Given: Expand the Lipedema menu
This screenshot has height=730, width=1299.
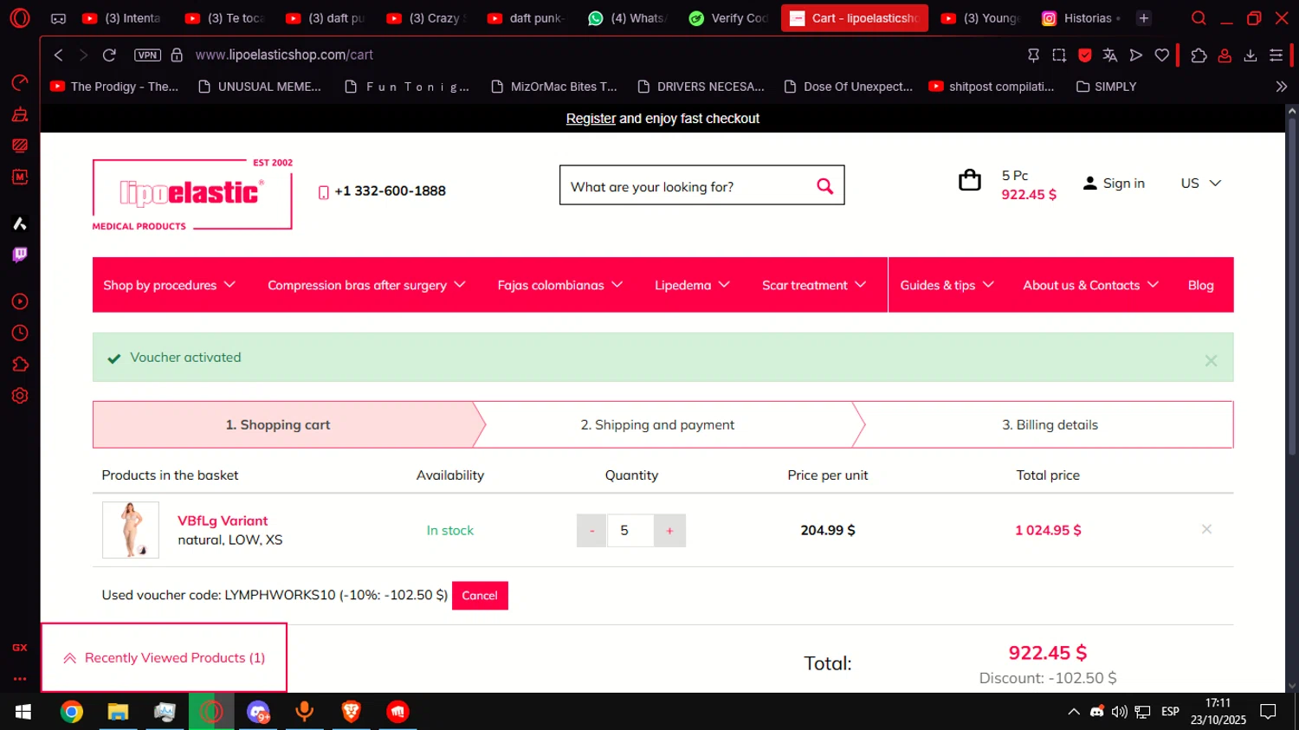Looking at the screenshot, I should [692, 285].
